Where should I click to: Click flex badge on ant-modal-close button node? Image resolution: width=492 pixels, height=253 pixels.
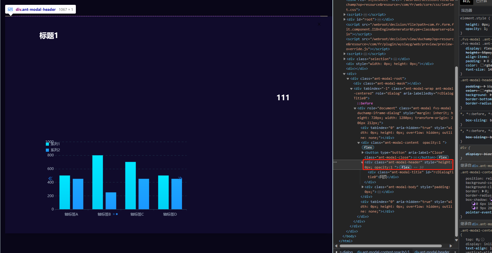(443, 157)
